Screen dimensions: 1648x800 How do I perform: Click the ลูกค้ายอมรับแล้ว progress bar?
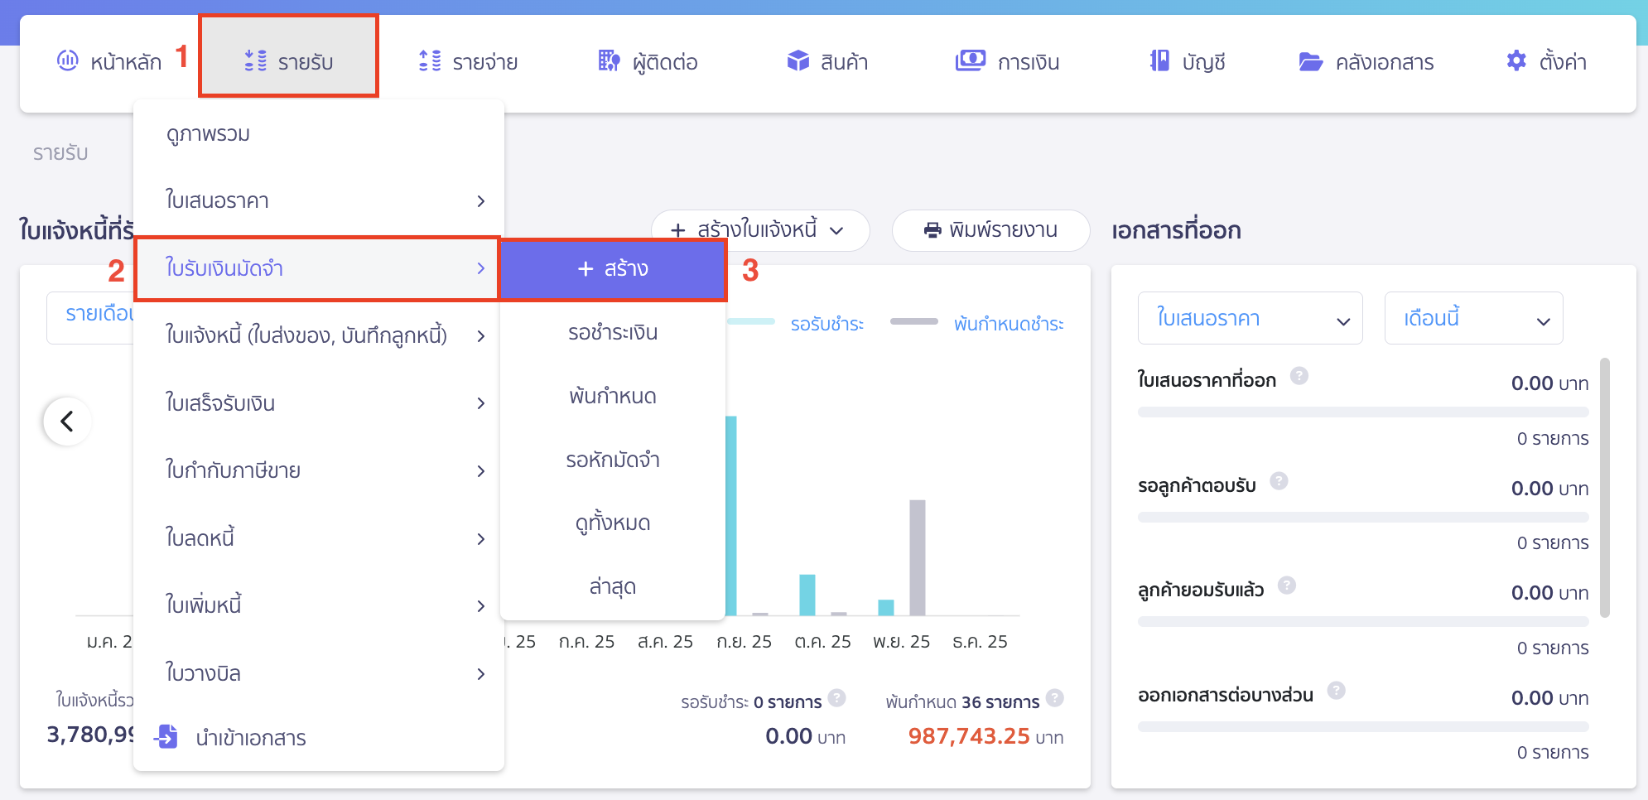click(1363, 620)
